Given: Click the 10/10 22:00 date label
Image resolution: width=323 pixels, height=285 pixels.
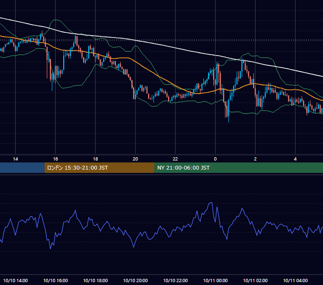Looking at the screenshot, I should 175,280.
